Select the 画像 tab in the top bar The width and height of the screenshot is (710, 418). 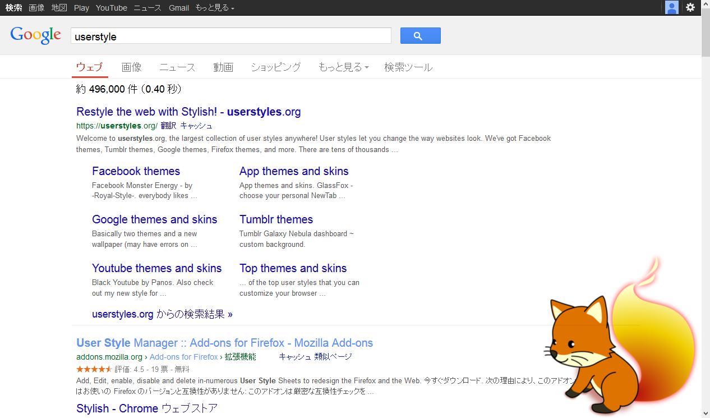(131, 67)
